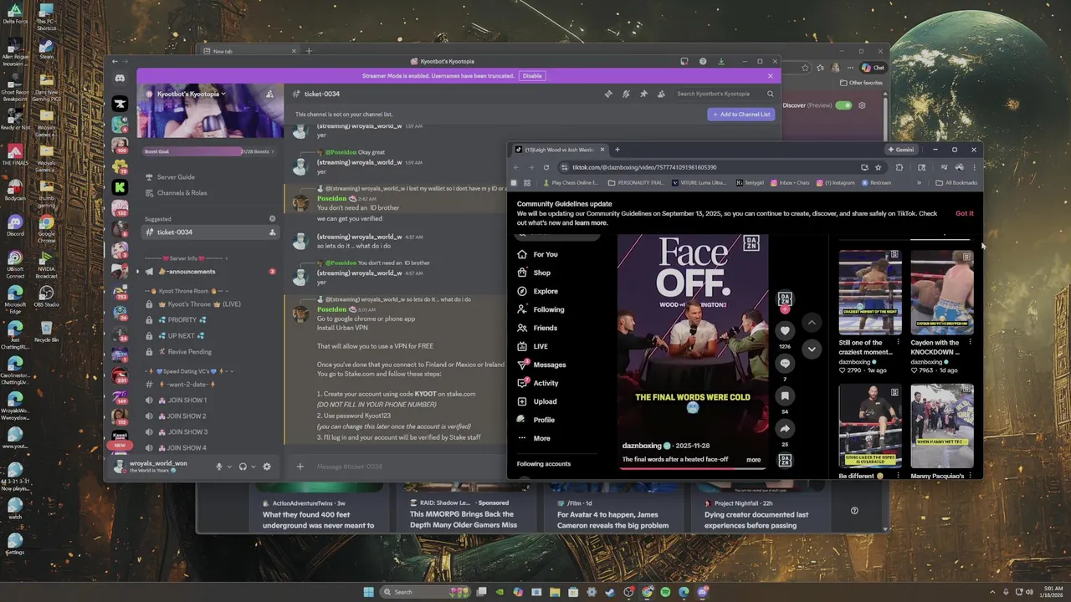Open Channels & Roles in Discord
Viewport: 1071px width, 602px height.
pos(176,192)
